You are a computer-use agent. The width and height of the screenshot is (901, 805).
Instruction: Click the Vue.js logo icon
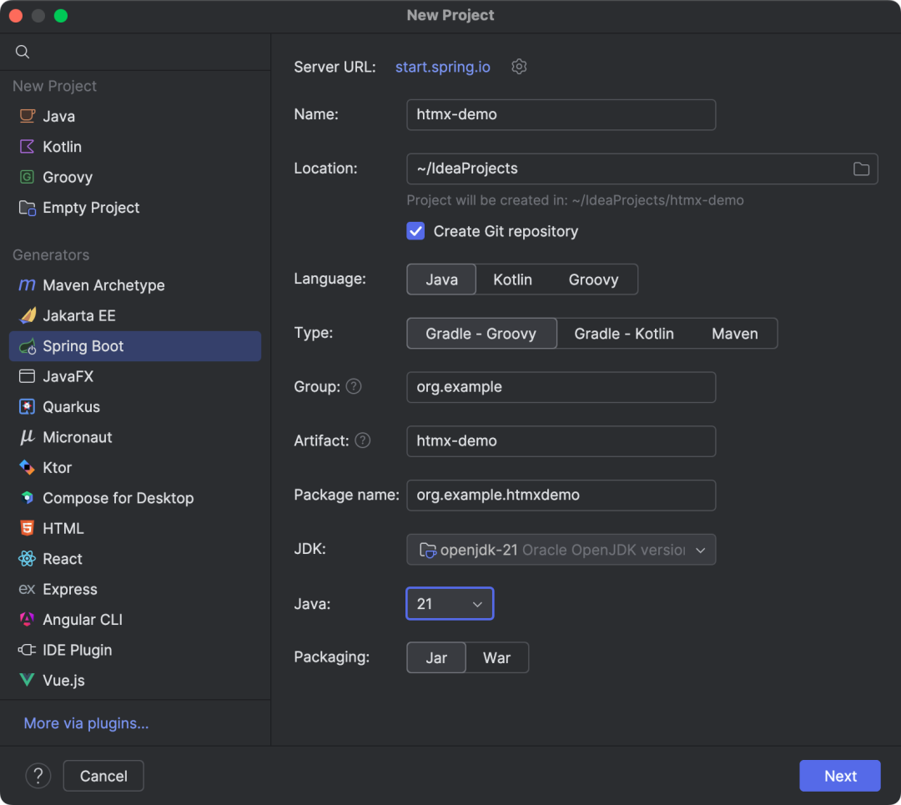[x=27, y=681]
